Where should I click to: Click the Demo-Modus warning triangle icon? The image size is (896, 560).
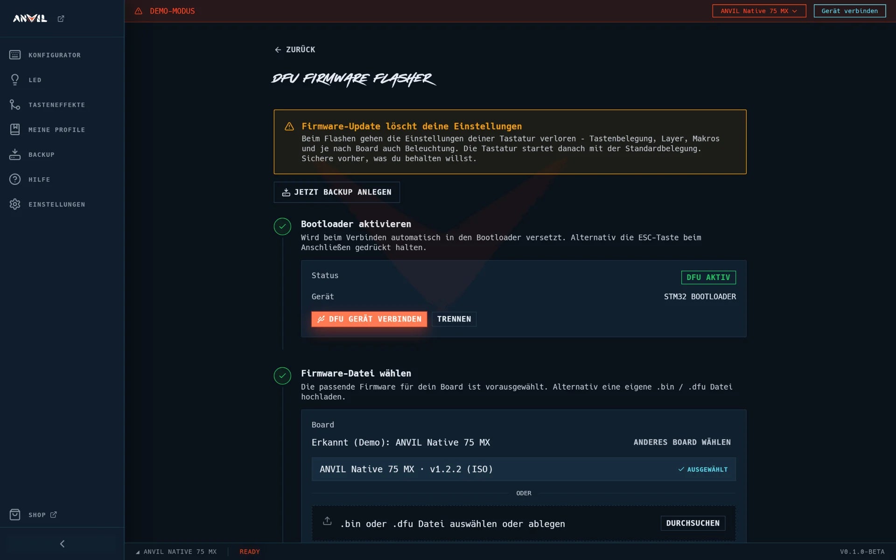coord(139,11)
